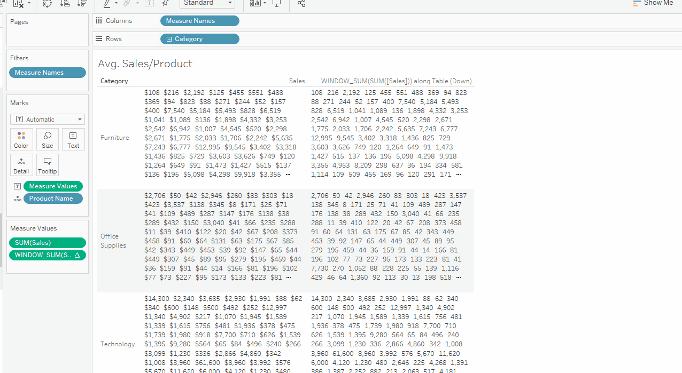Swap rows and columns via toolbar icon
The image size is (682, 373).
48,3
